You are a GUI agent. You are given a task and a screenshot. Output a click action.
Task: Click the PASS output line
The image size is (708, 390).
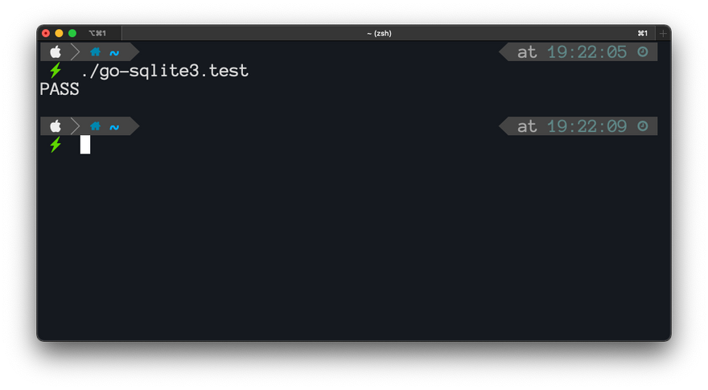60,89
